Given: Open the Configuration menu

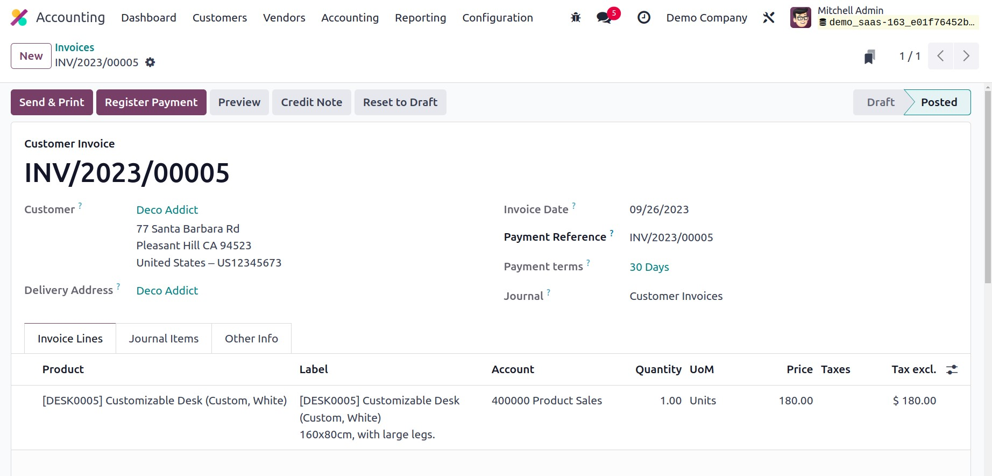Looking at the screenshot, I should click(x=497, y=18).
